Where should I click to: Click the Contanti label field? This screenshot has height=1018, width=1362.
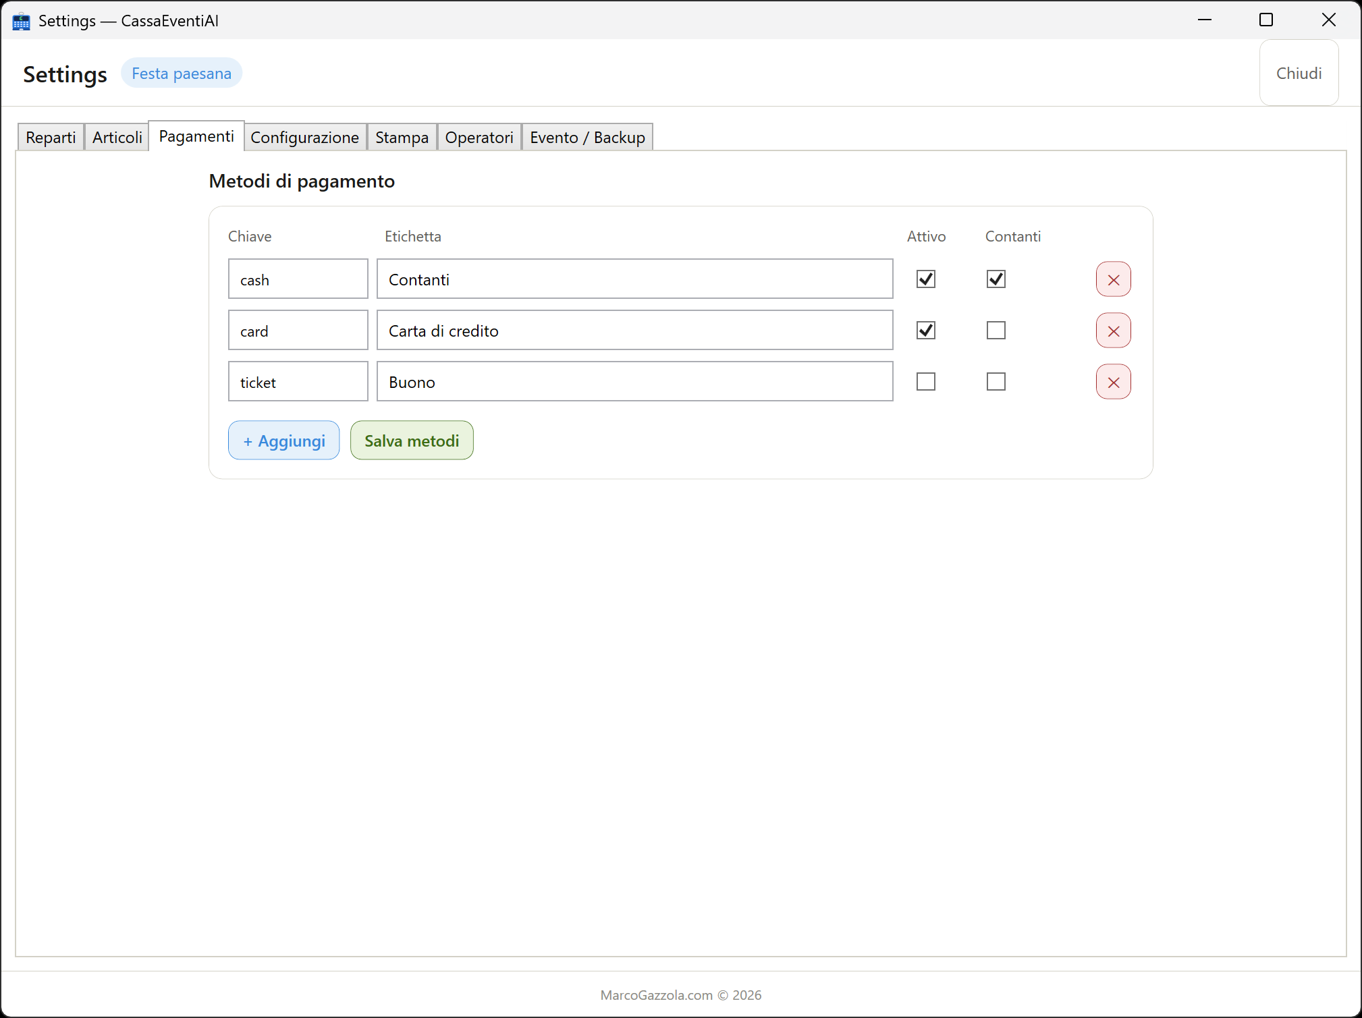tap(635, 279)
